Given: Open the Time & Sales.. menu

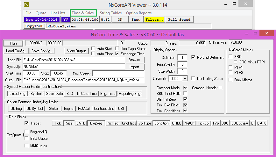Looking at the screenshot, I should (x=83, y=13).
